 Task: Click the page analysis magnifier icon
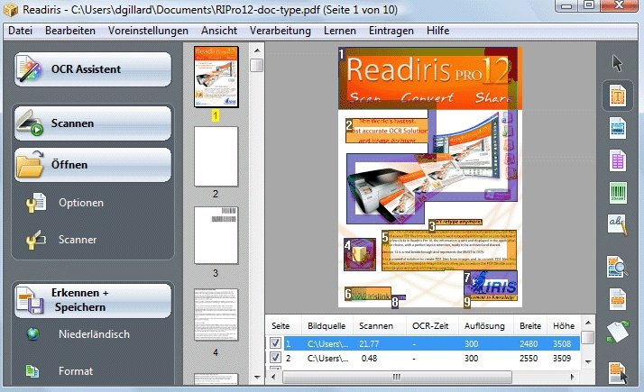[x=618, y=266]
